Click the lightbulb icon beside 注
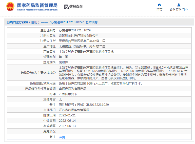The width and height of the screenshot is (195, 144). click(x=51, y=137)
